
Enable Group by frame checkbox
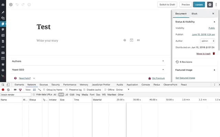[x=44, y=89]
